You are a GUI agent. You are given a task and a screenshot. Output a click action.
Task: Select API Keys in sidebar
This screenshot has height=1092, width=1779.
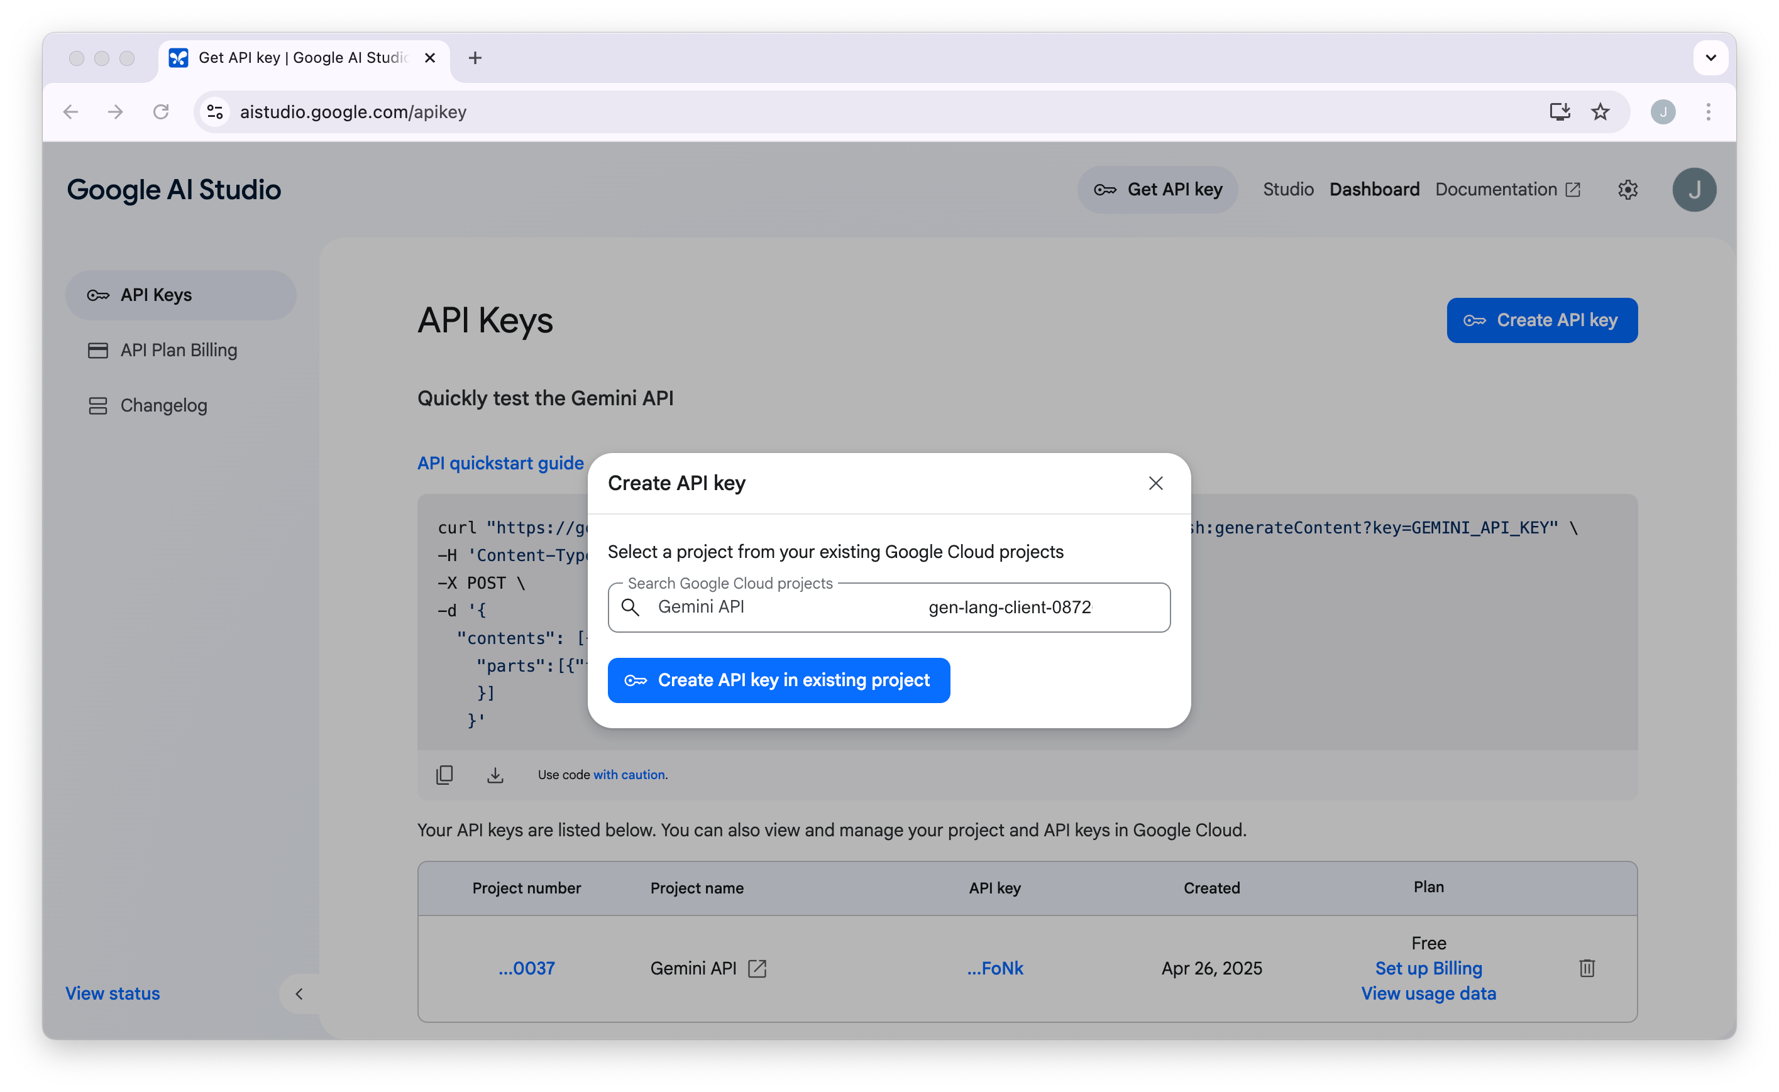point(180,295)
